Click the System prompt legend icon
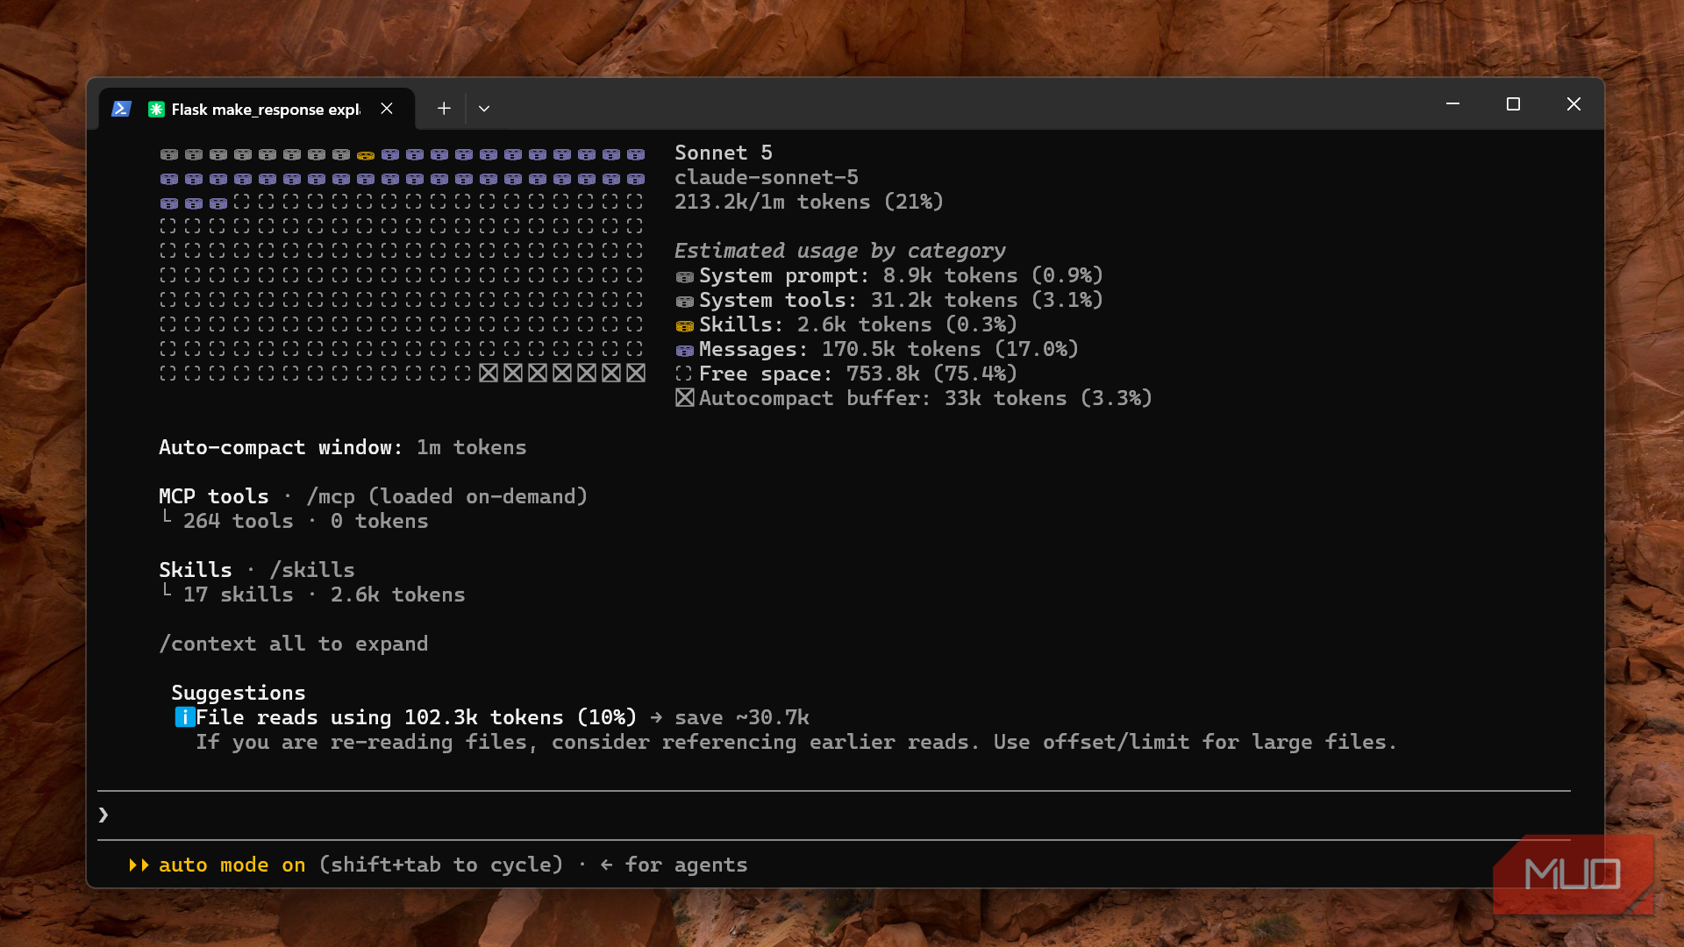This screenshot has width=1684, height=947. [x=685, y=277]
